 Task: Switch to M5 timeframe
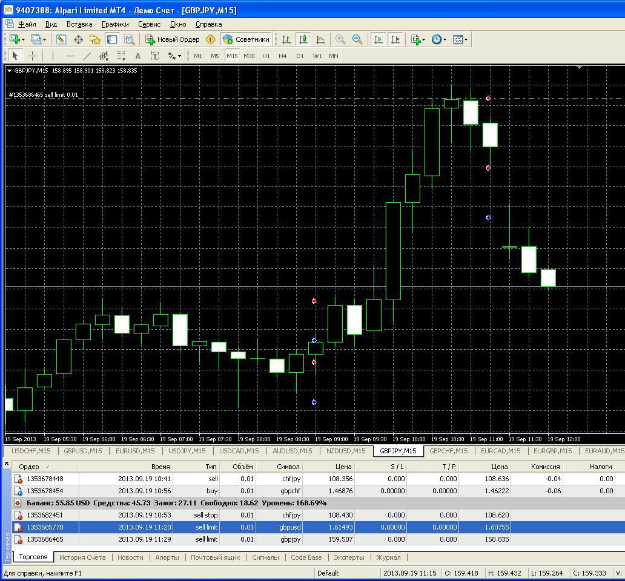pyautogui.click(x=215, y=56)
